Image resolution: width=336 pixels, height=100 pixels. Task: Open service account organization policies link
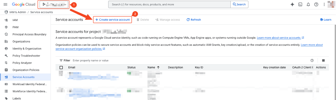tap(79, 49)
